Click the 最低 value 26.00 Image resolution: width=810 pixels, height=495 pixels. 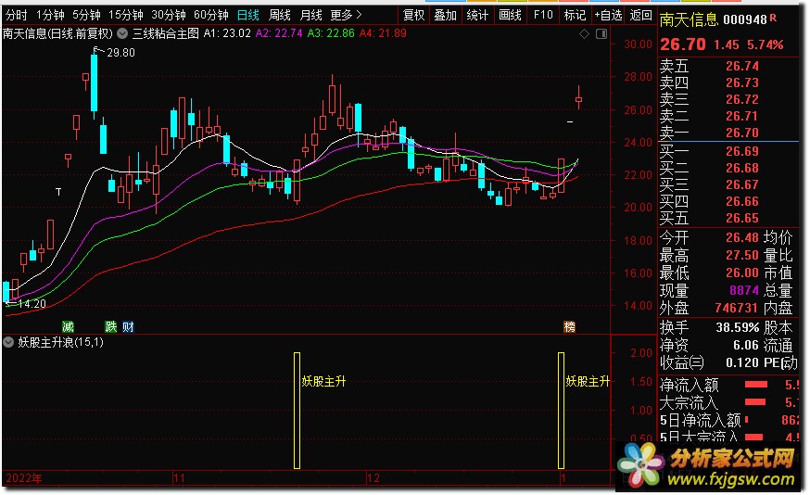741,273
